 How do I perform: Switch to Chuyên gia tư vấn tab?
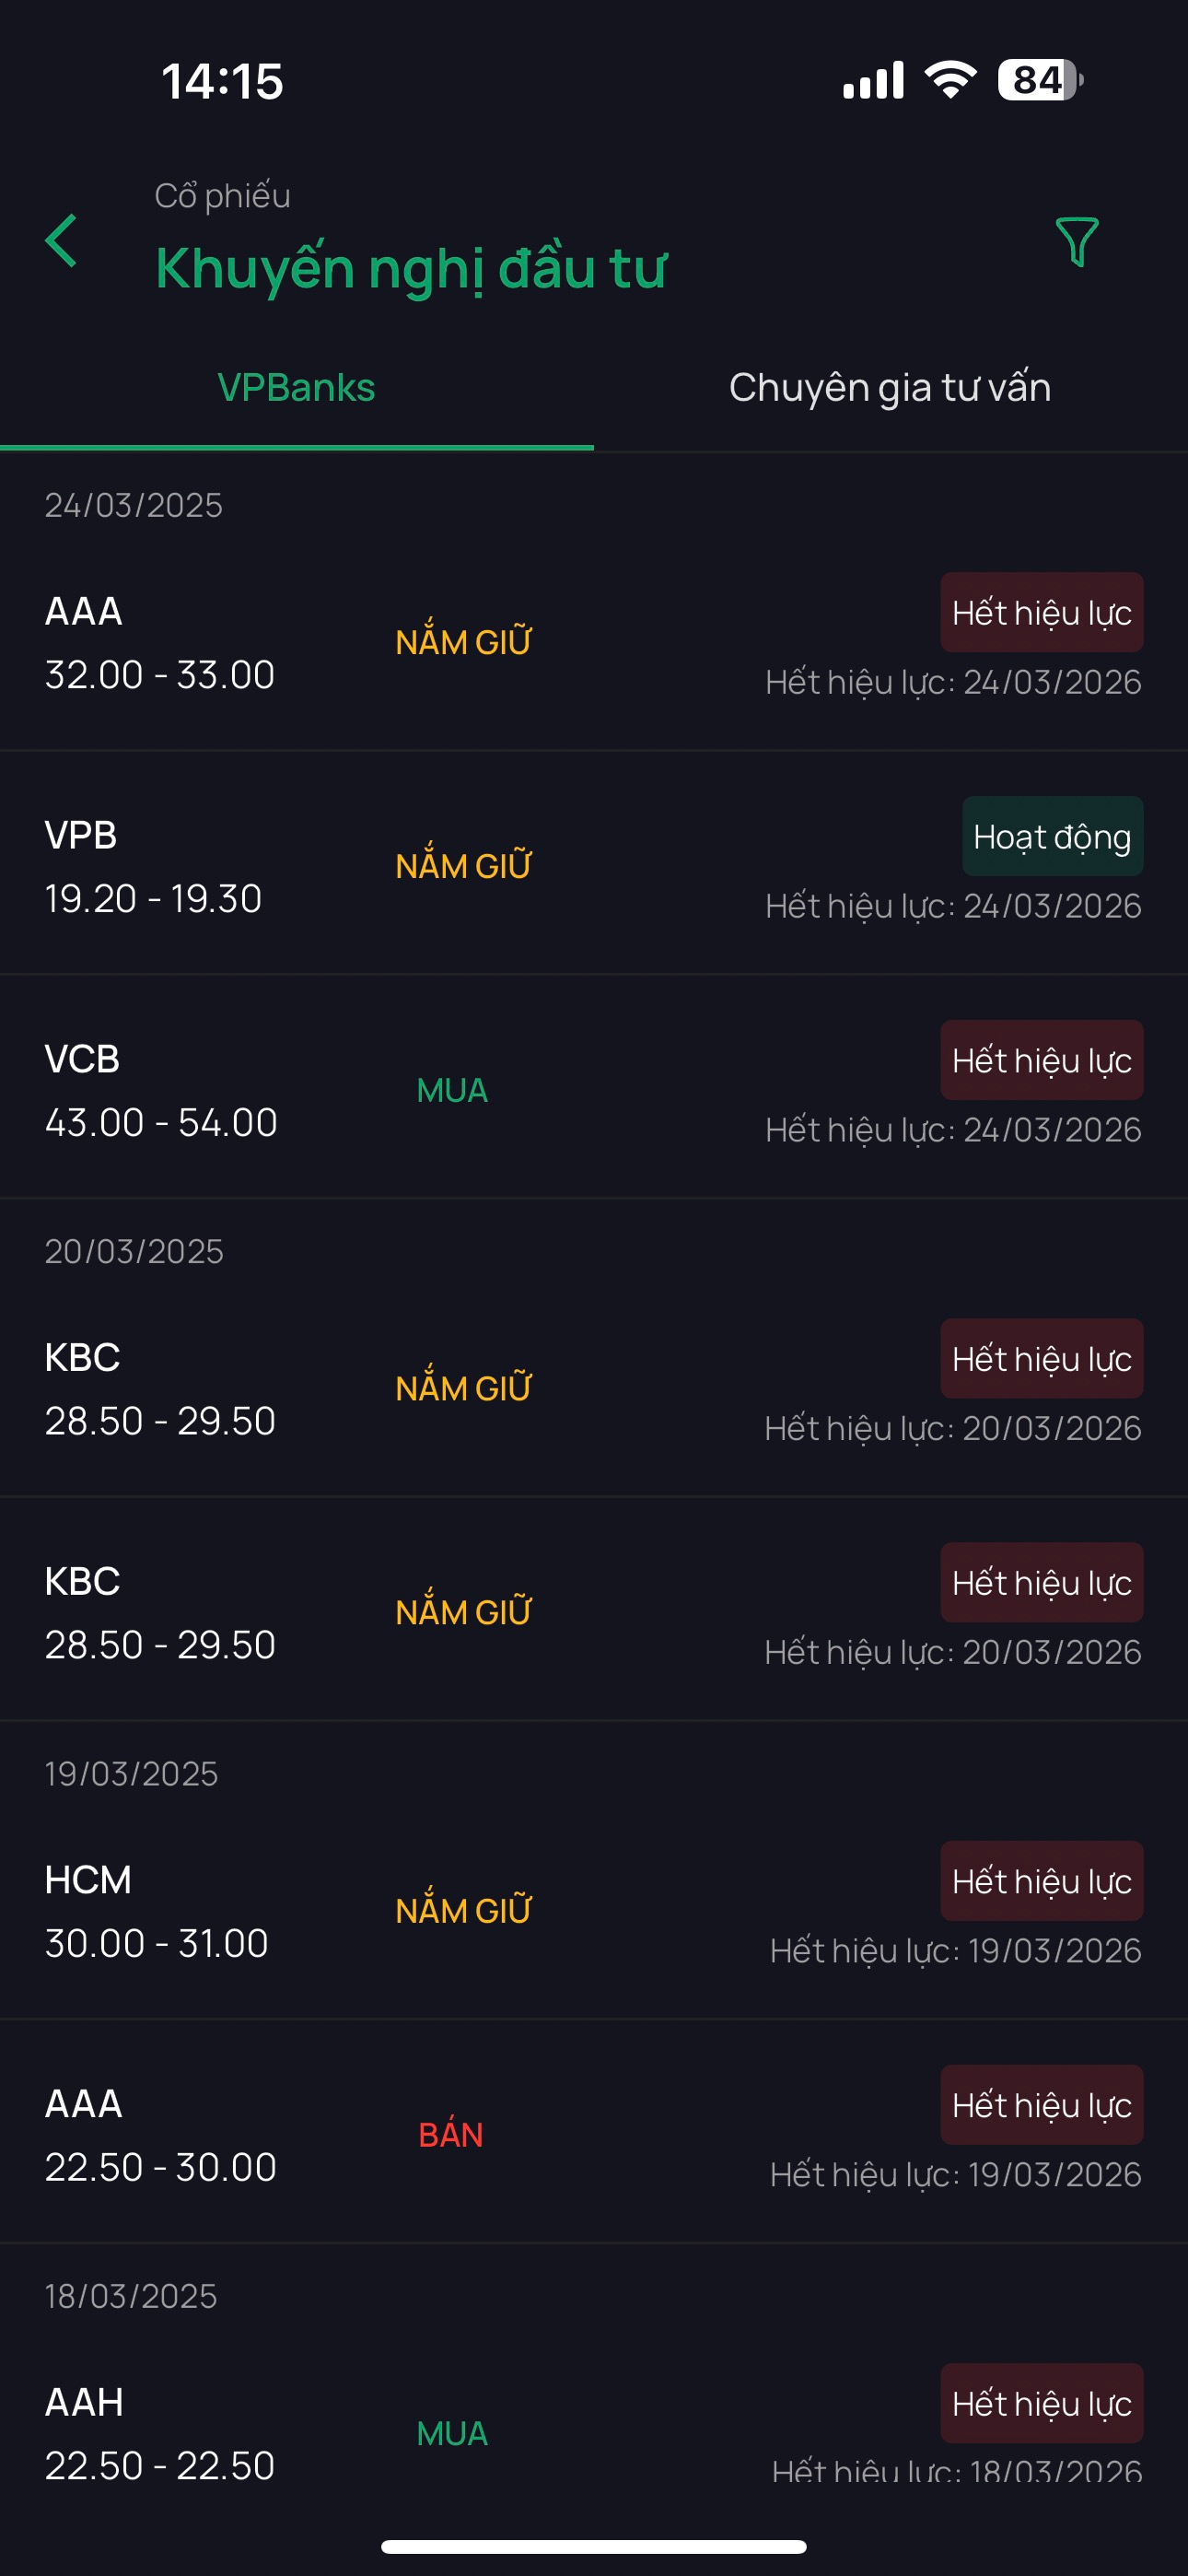[x=889, y=388]
